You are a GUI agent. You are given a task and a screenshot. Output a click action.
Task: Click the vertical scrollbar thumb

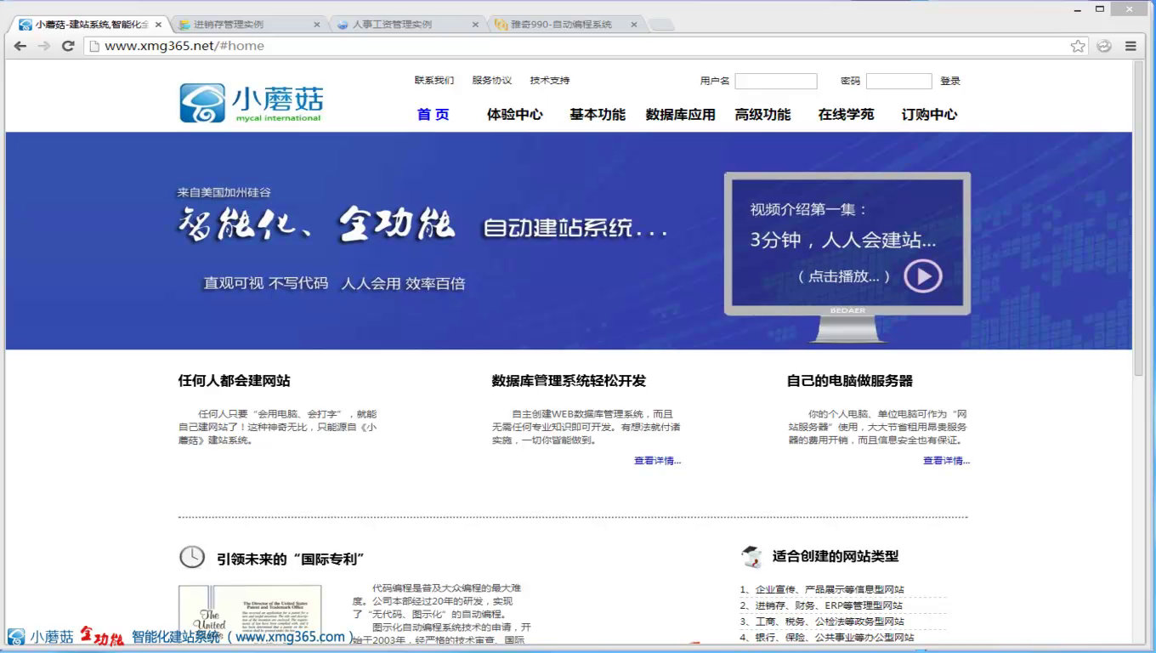pos(1139,219)
